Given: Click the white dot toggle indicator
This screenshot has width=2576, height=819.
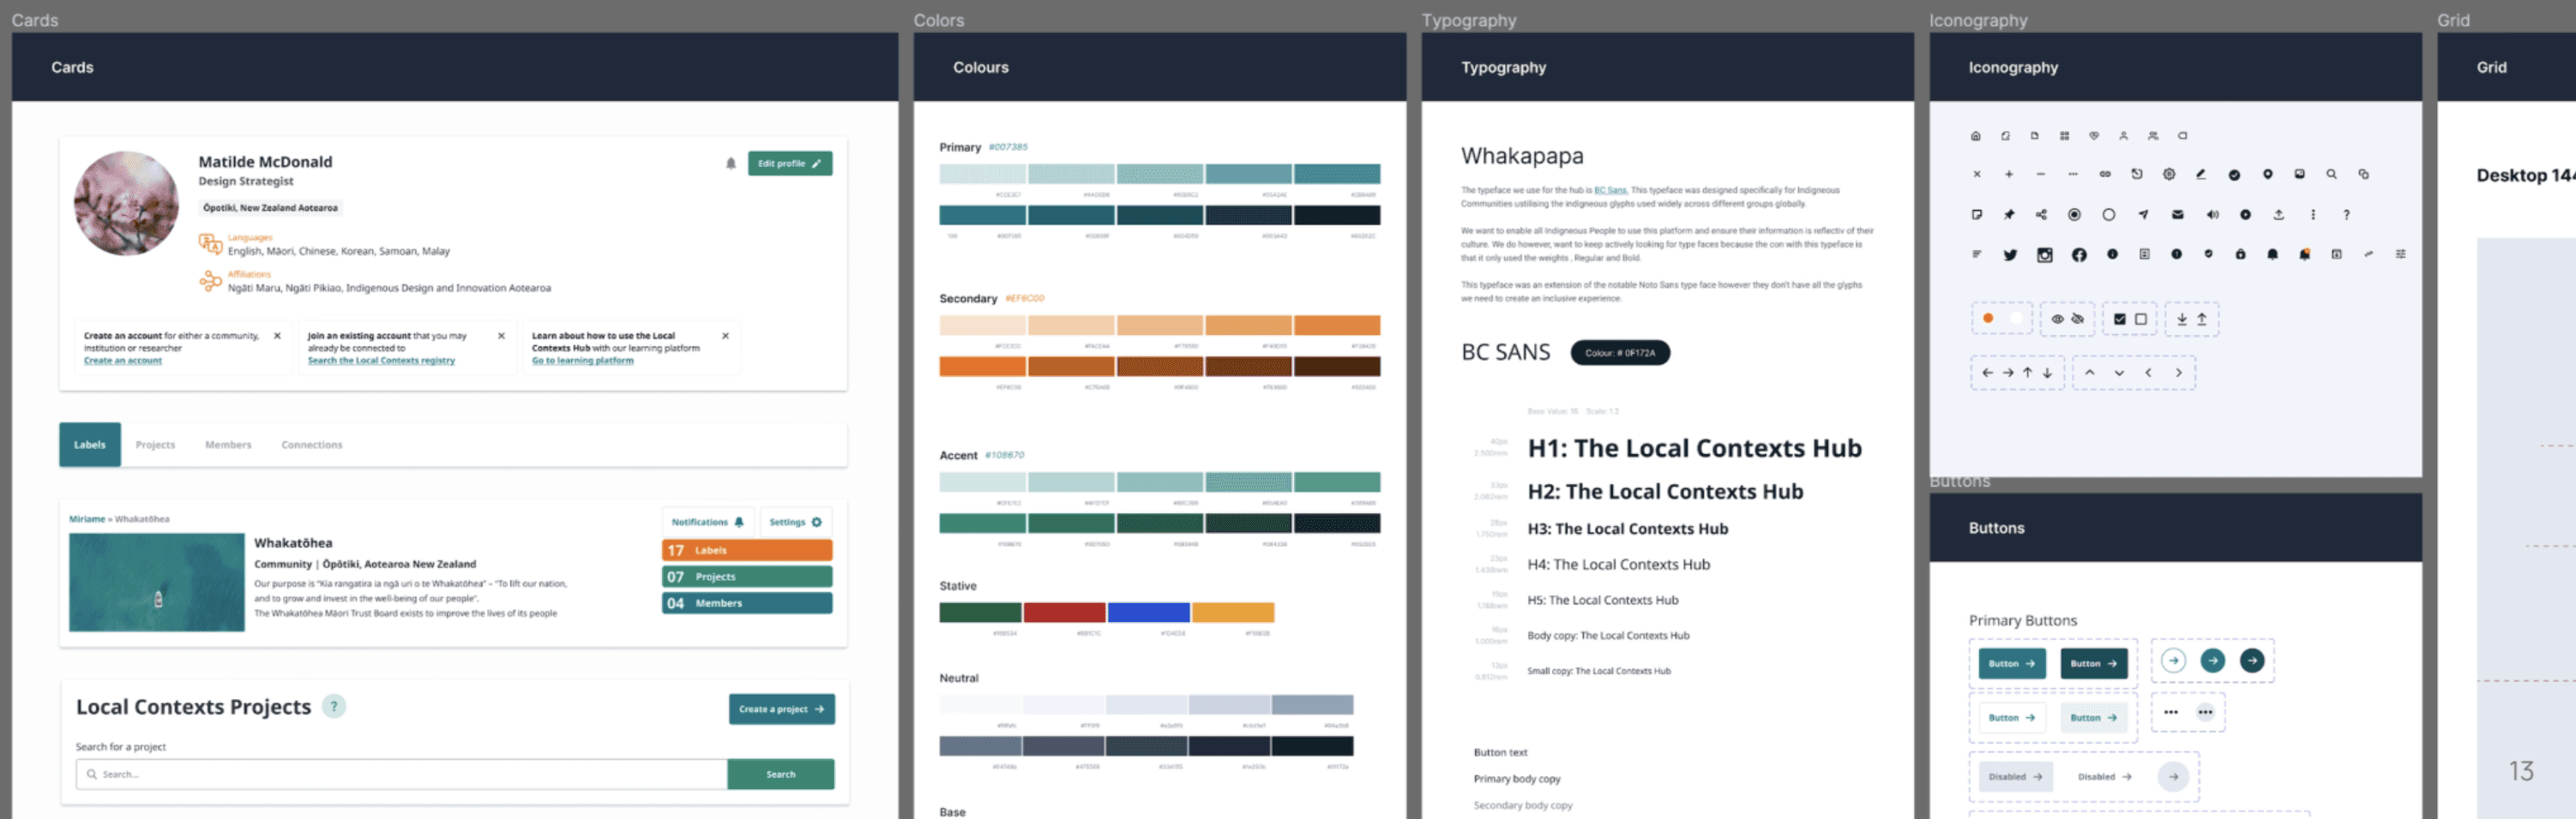Looking at the screenshot, I should 2016,319.
